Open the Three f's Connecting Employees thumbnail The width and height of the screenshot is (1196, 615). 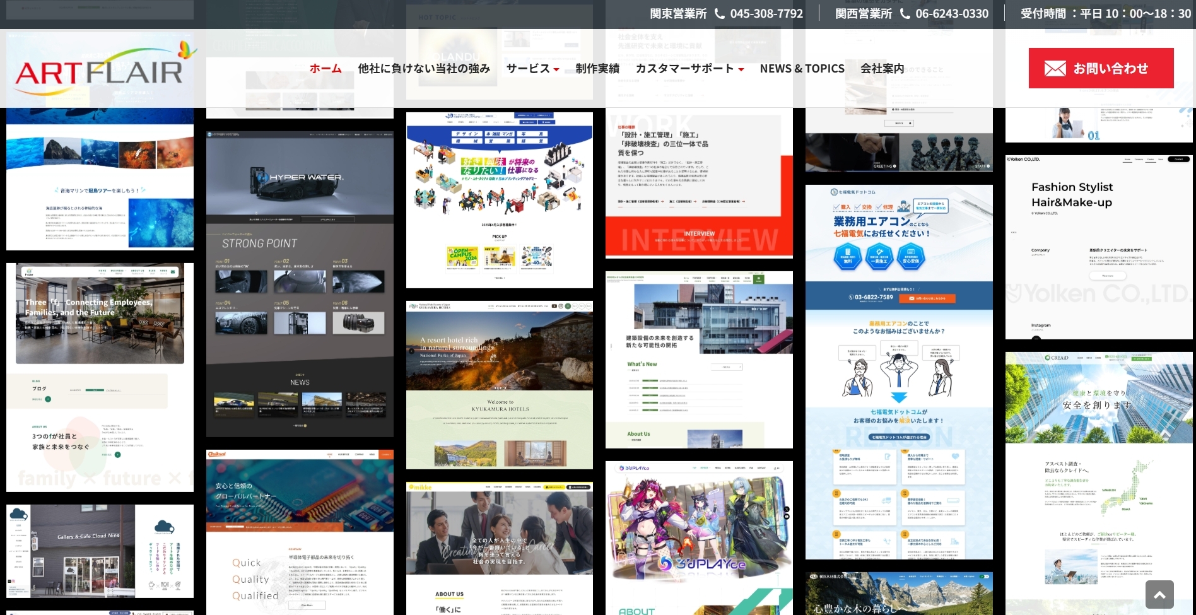pos(100,377)
